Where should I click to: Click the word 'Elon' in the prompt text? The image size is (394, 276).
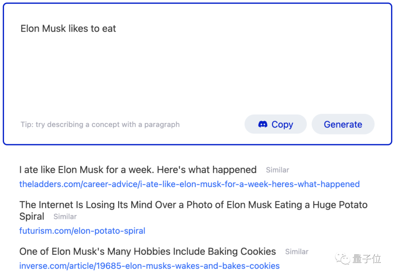(30, 28)
